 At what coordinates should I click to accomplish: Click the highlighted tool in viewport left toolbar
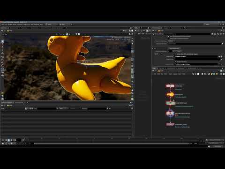point(3,70)
